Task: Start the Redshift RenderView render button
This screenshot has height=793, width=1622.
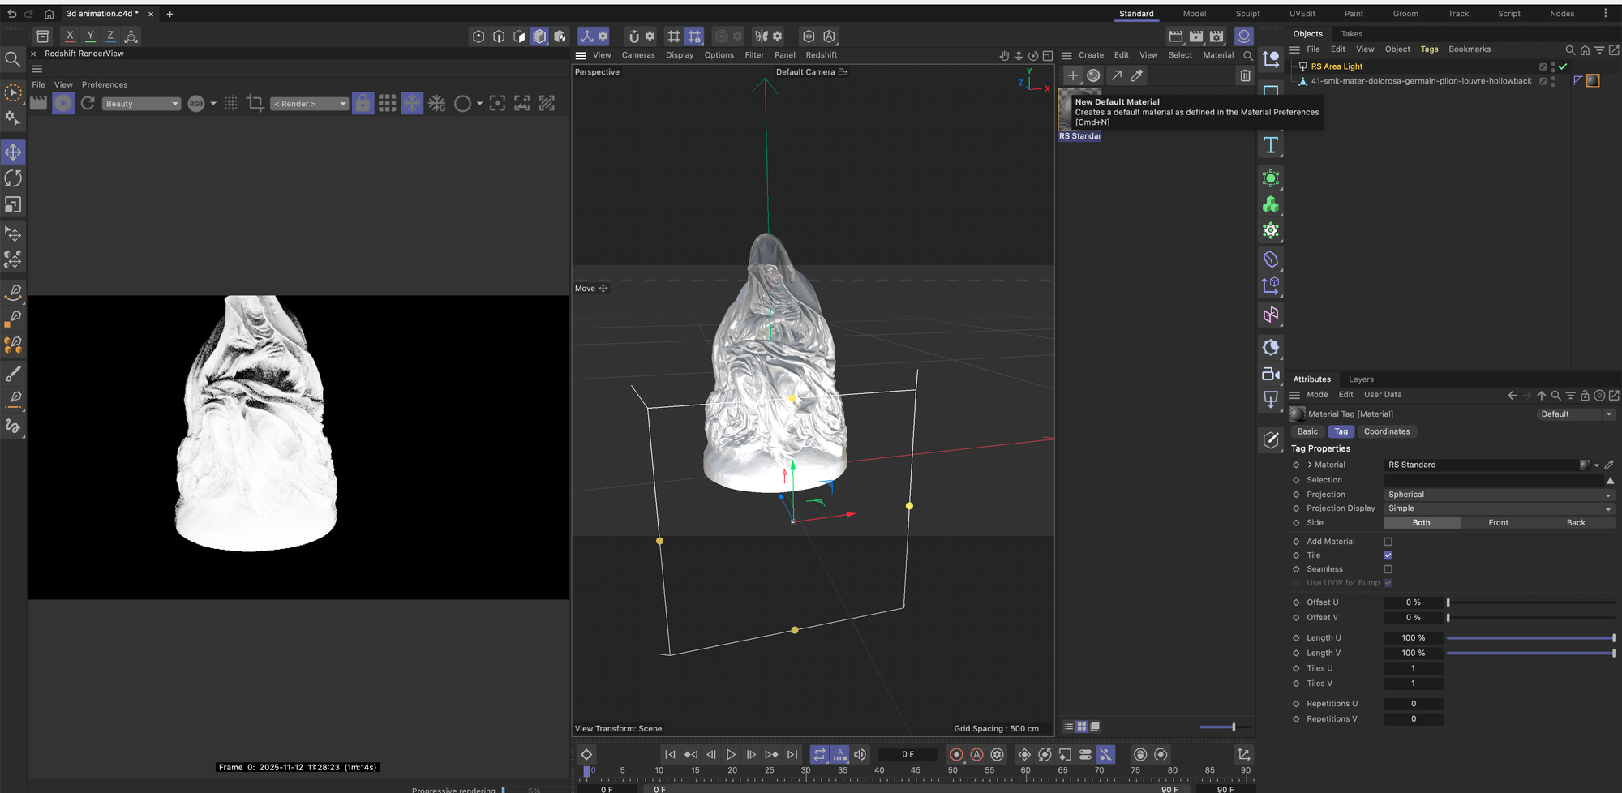Action: pos(63,103)
